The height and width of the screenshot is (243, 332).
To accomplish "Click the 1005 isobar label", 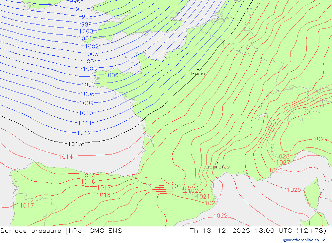I will (90, 69).
